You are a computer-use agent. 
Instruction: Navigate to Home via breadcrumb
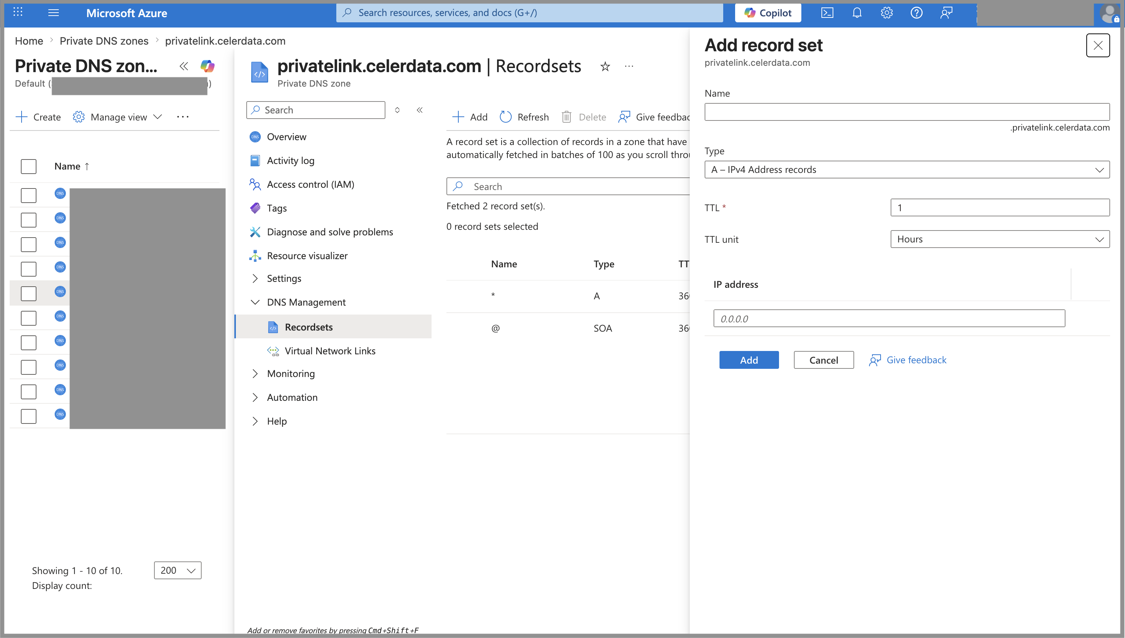(29, 40)
